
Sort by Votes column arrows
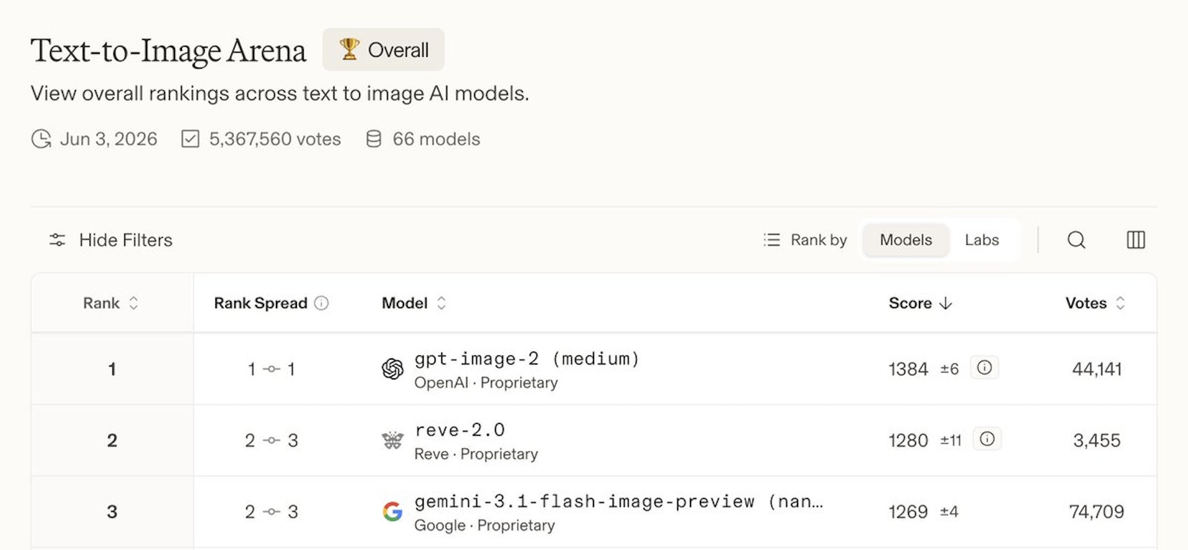tap(1120, 303)
